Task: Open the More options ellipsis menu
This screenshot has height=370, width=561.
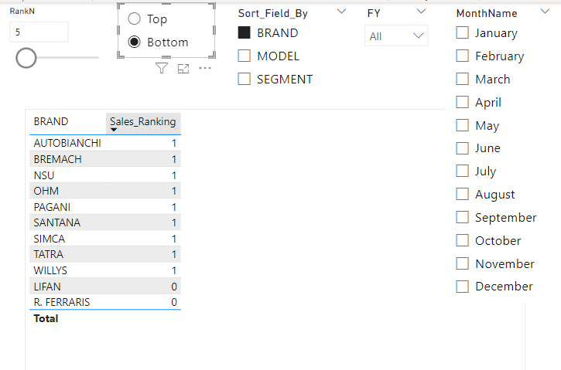Action: pos(205,69)
